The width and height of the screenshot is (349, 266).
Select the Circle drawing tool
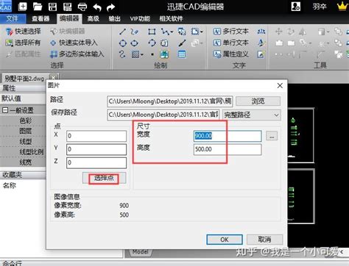tap(123, 43)
